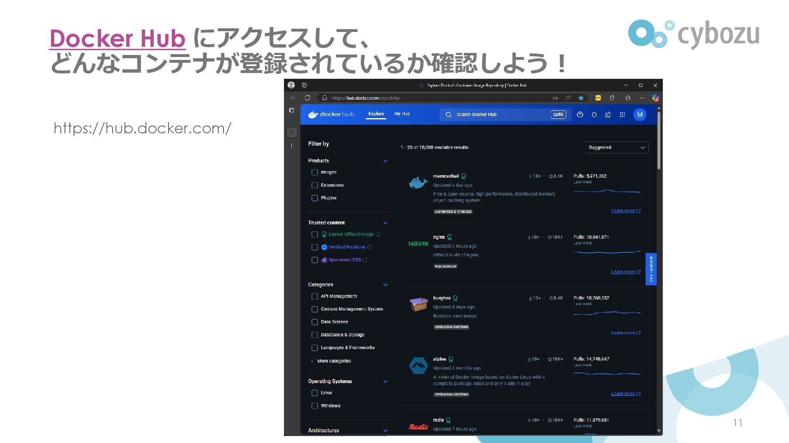Open the alpine image title
Image resolution: width=789 pixels, height=443 pixels.
[x=439, y=359]
